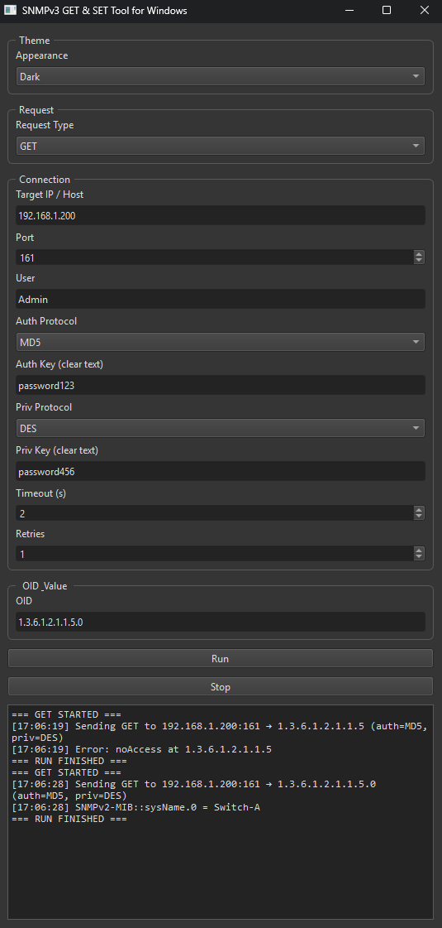Decrease the Port value with the down arrow
Screen dimensions: 442x928
click(x=419, y=261)
